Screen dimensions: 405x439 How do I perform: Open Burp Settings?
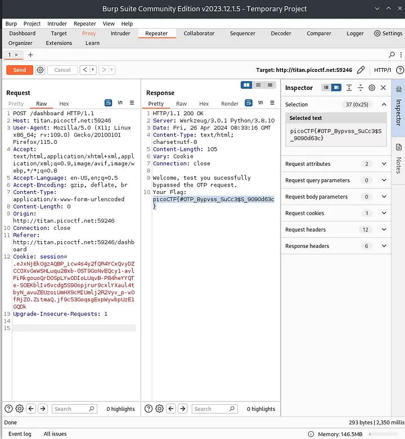coord(388,33)
